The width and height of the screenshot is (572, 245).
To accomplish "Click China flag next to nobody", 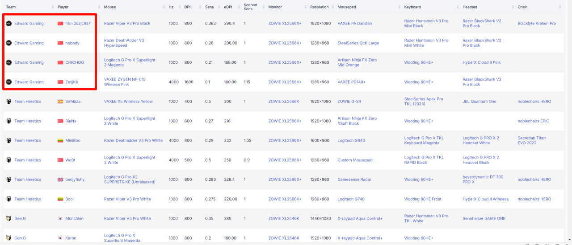I will (x=60, y=43).
